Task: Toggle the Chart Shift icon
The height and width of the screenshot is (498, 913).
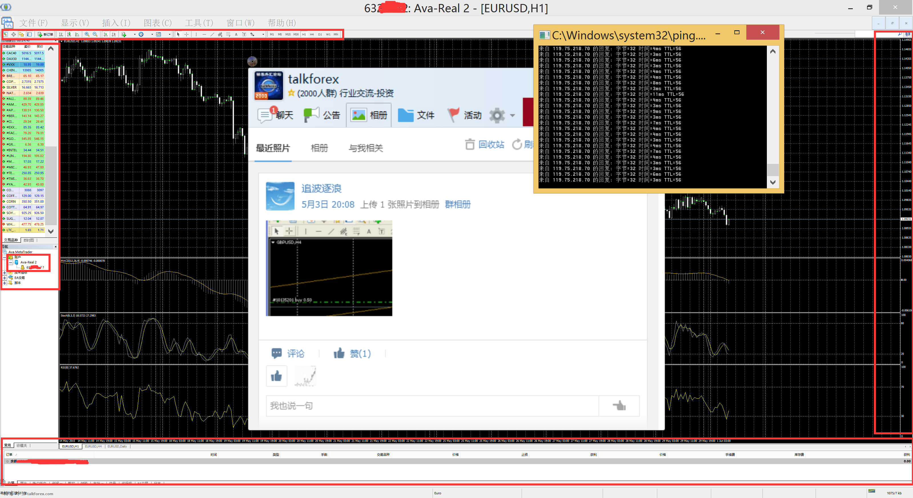Action: tap(113, 34)
